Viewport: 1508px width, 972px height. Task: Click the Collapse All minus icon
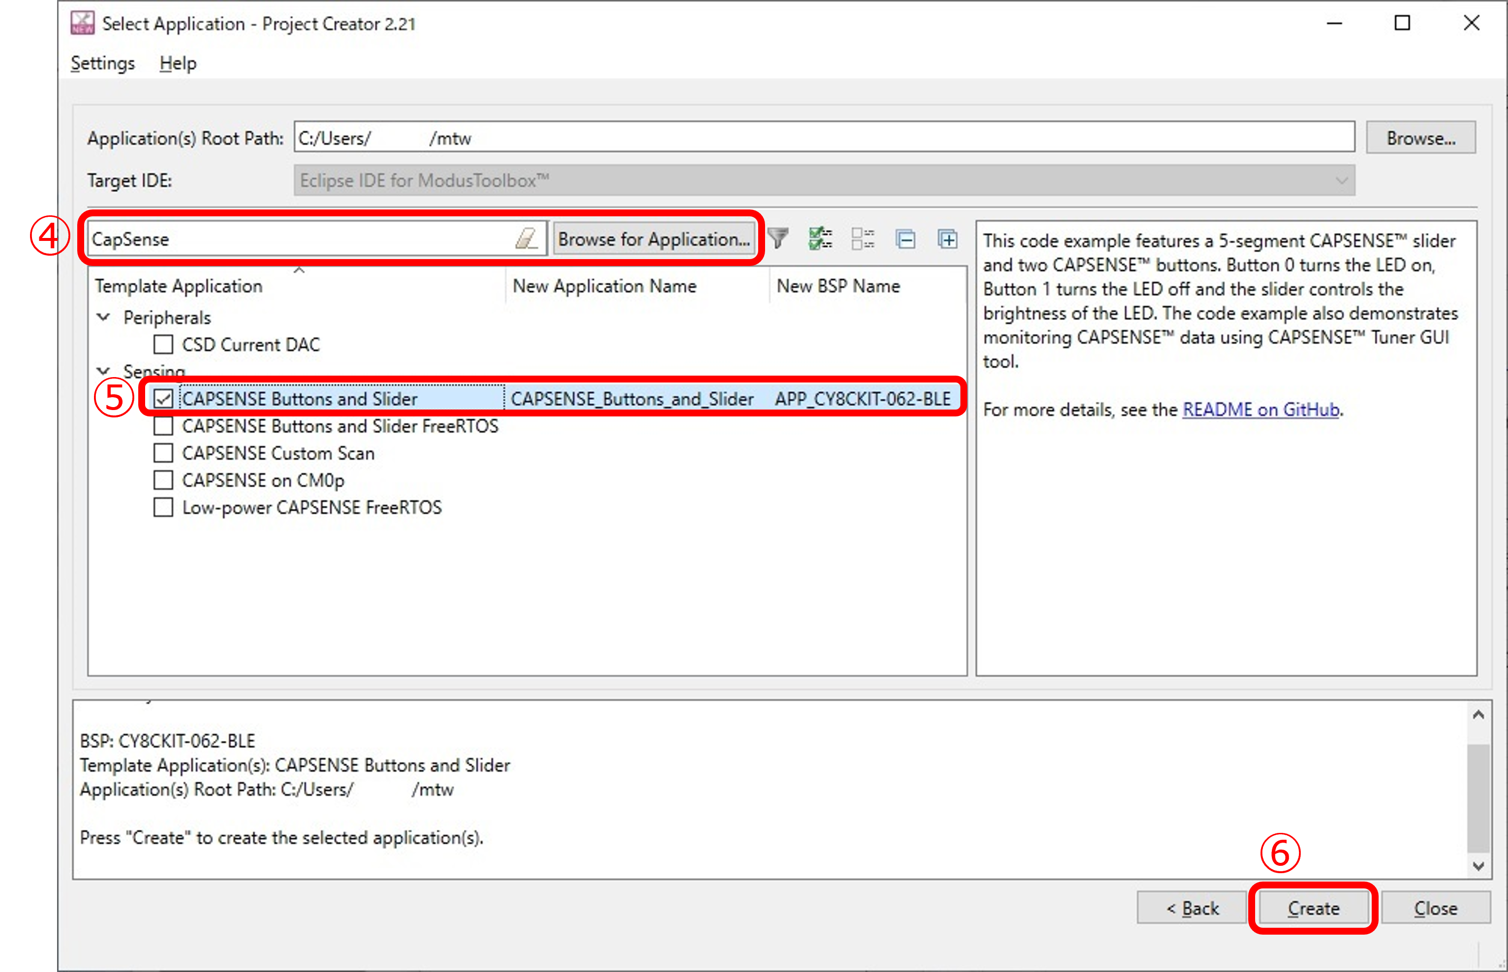[906, 239]
